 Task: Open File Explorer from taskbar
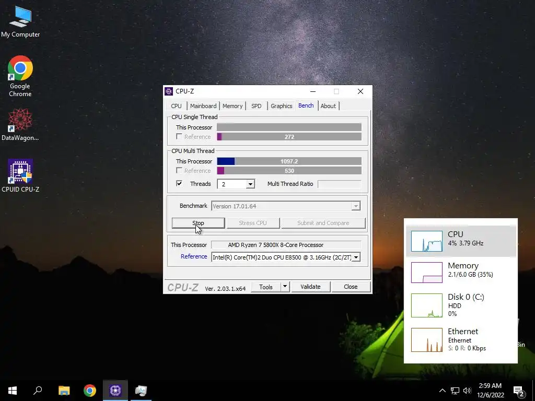64,391
